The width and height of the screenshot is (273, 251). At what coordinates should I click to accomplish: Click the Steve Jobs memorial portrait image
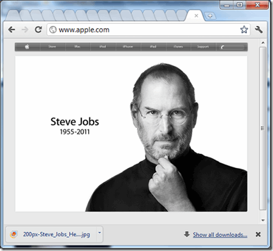coord(131,134)
